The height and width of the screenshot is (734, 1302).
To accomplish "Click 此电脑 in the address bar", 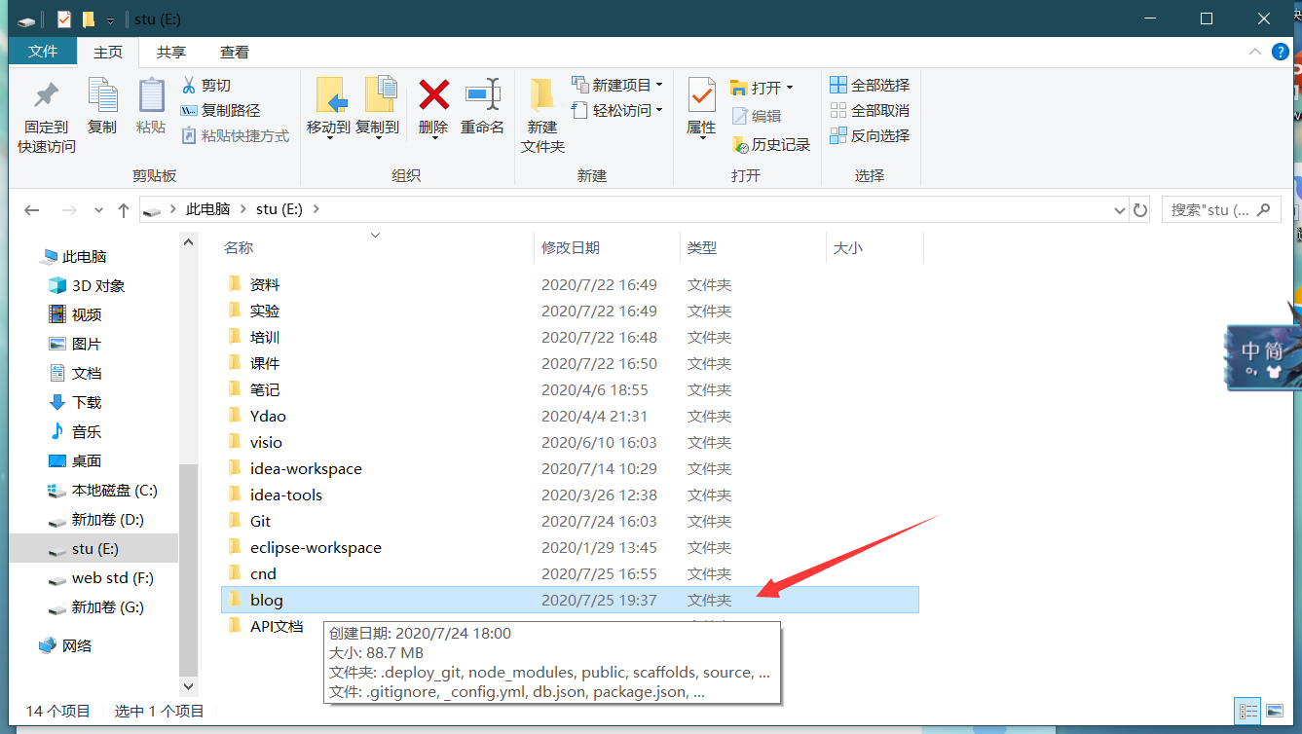I will point(207,209).
